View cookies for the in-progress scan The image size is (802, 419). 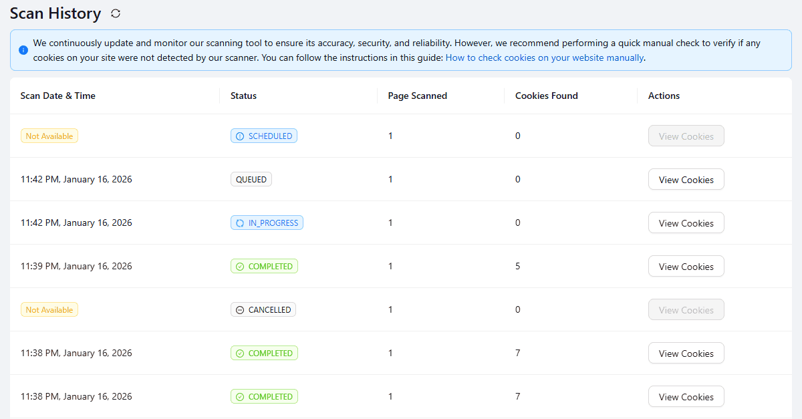pyautogui.click(x=686, y=223)
